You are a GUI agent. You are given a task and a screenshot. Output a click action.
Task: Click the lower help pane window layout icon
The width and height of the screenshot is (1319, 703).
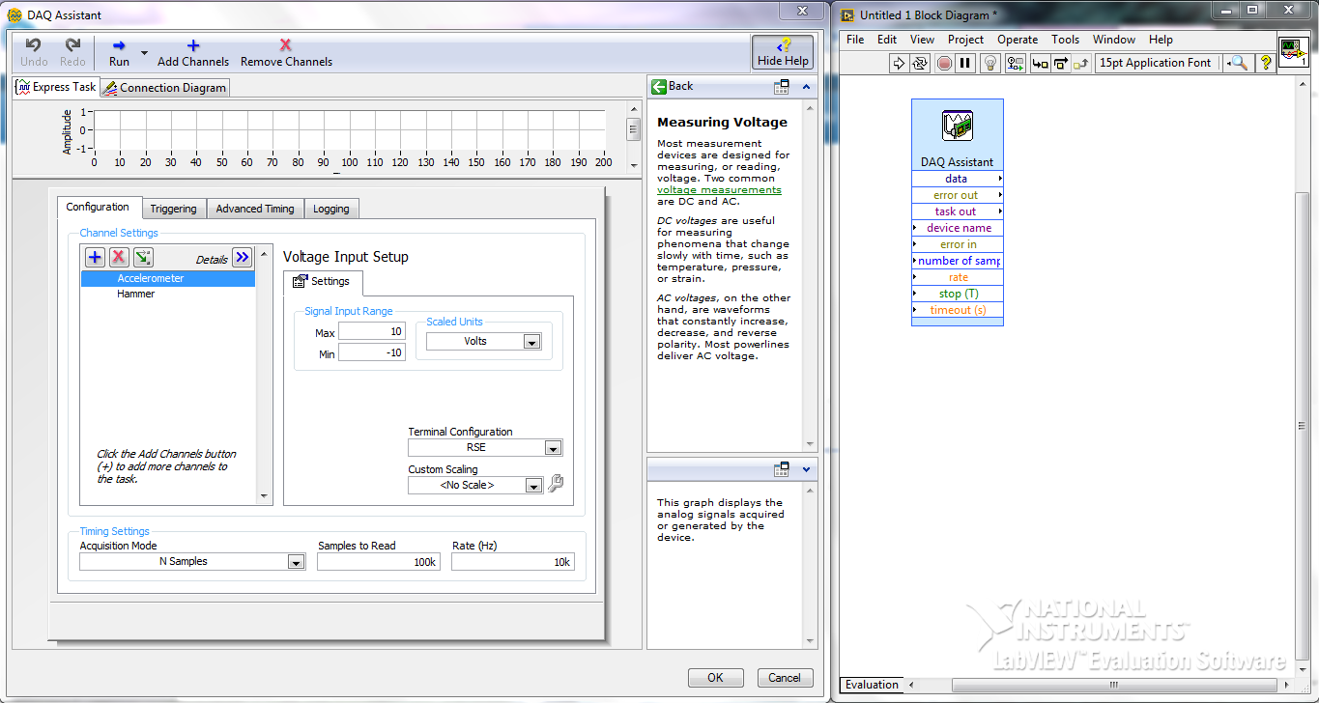pyautogui.click(x=782, y=469)
